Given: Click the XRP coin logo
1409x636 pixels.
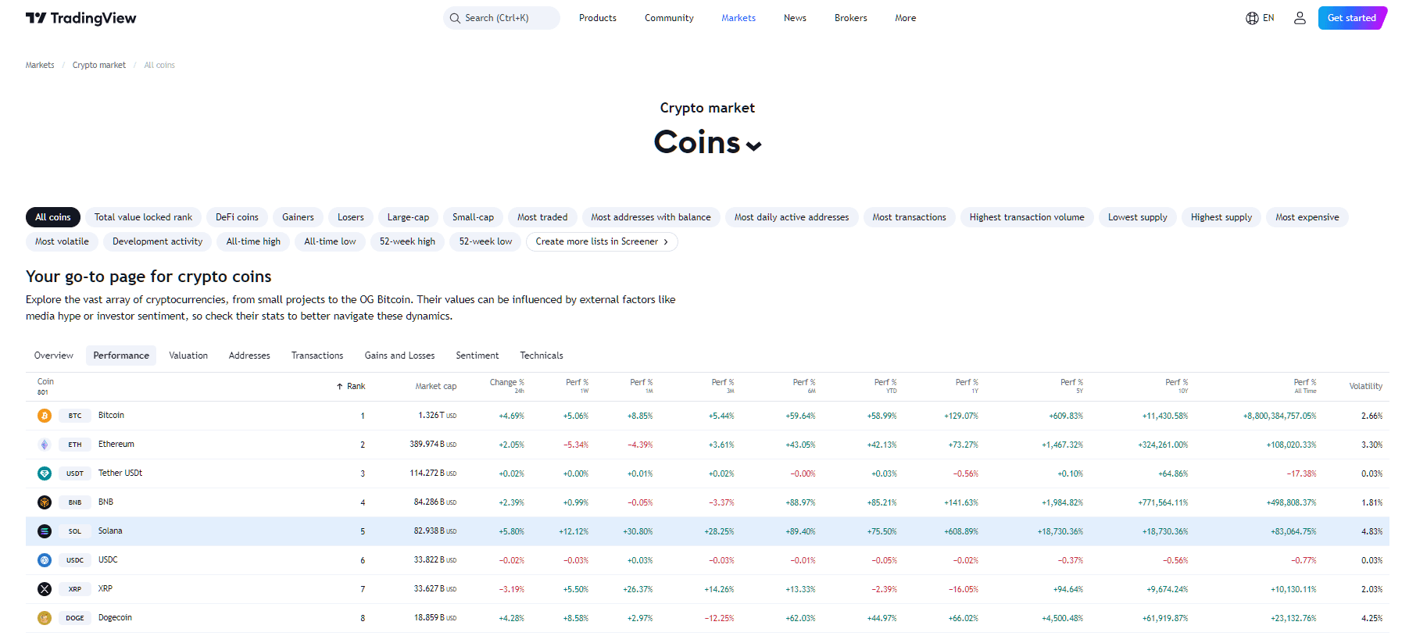Looking at the screenshot, I should tap(45, 589).
